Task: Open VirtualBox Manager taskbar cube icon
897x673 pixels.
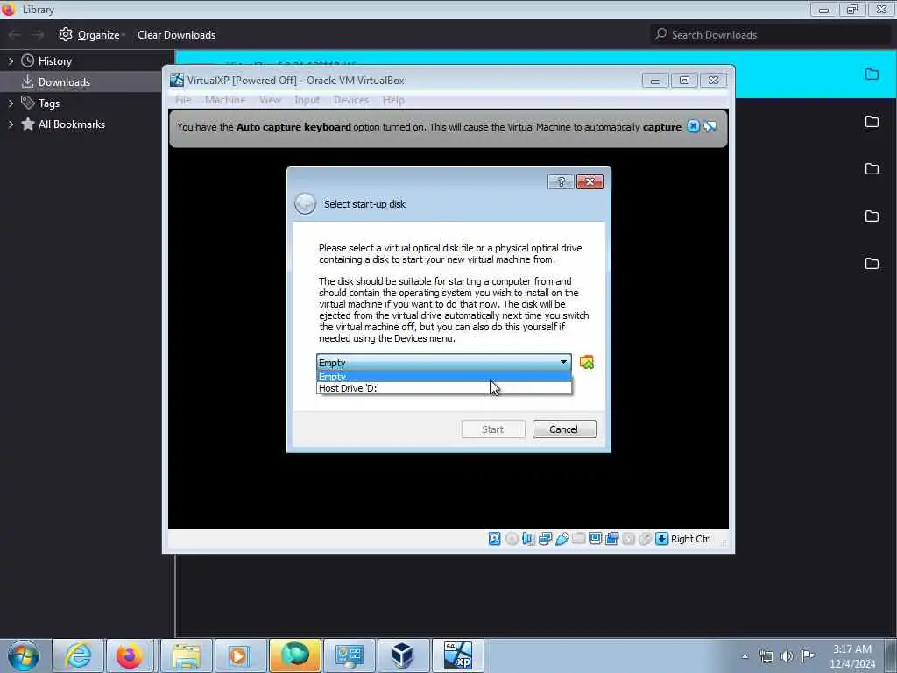Action: [403, 655]
